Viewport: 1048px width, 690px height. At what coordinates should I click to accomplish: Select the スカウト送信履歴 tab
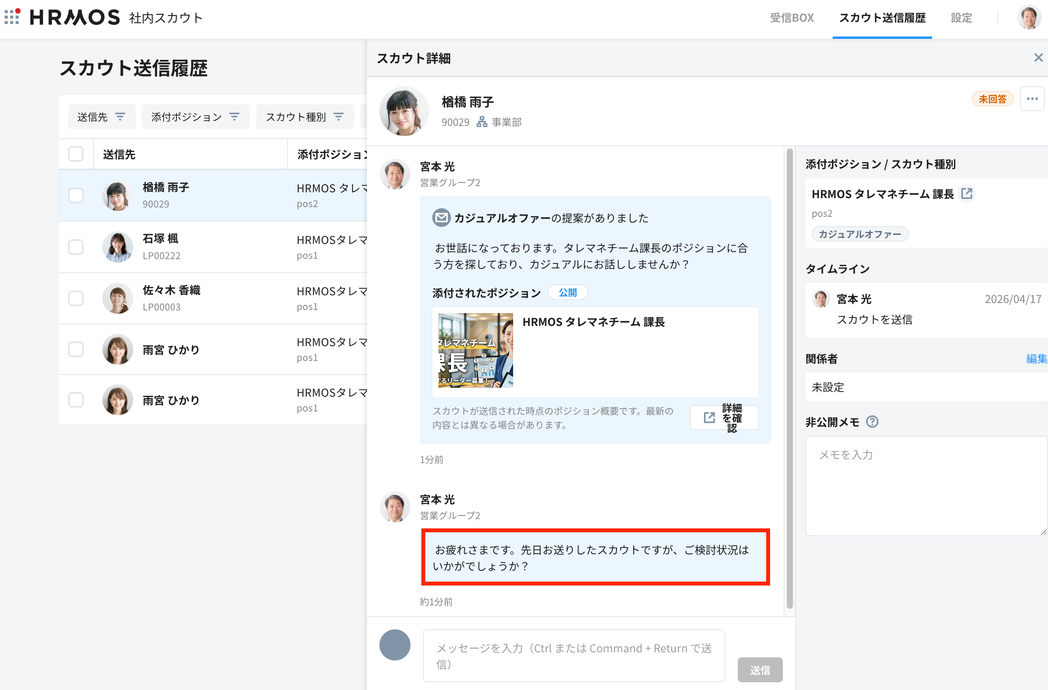882,17
